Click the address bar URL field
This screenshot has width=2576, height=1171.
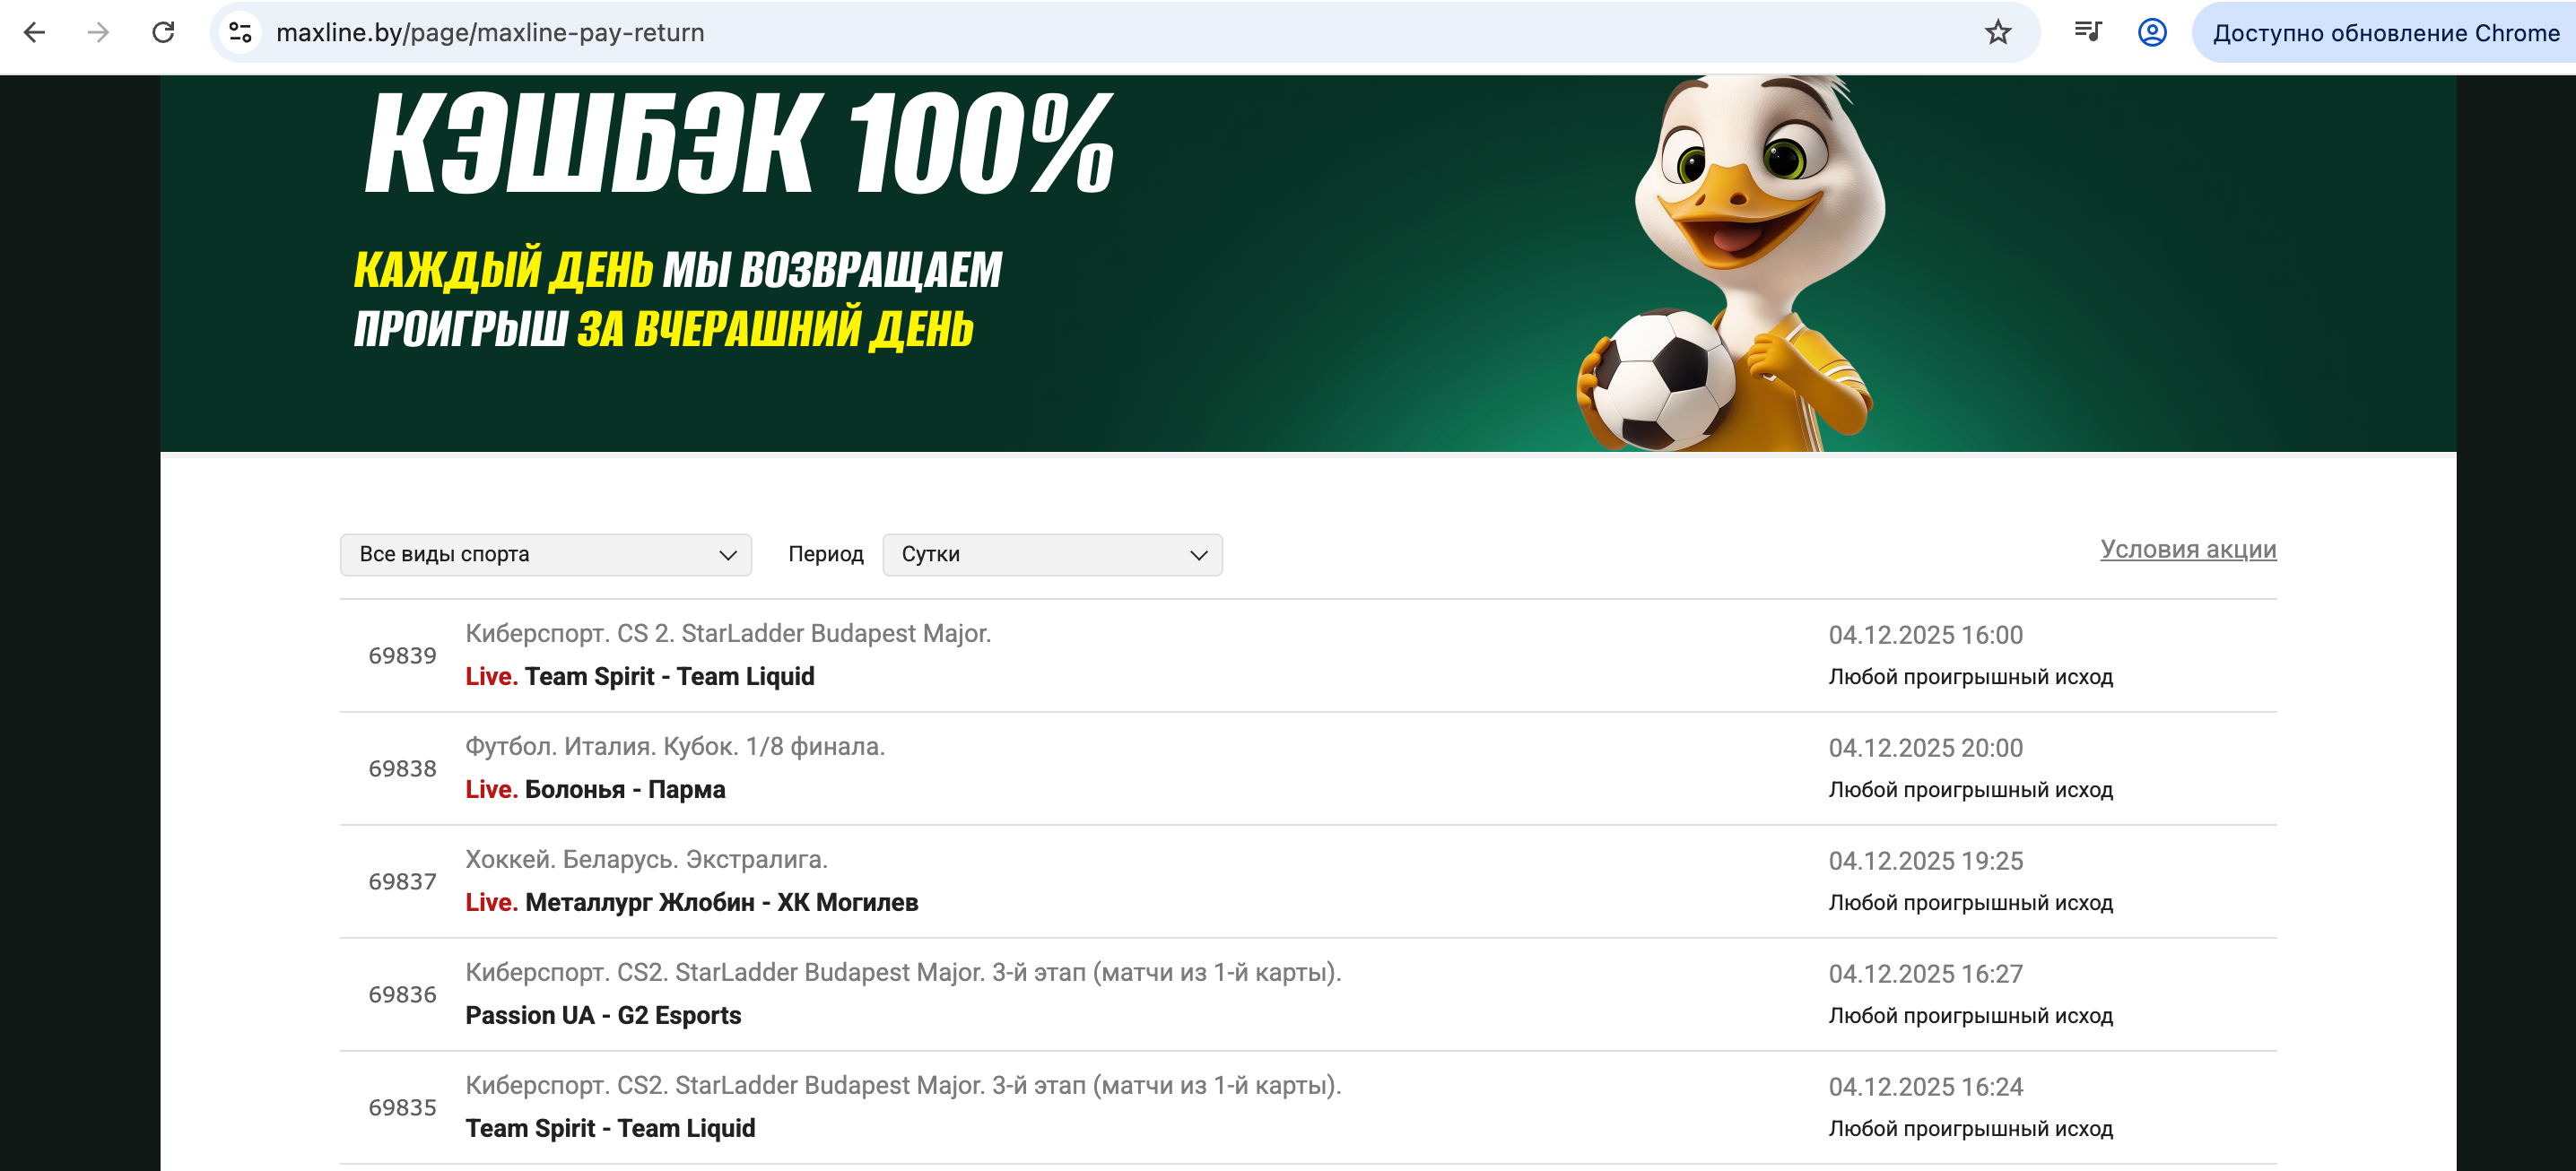point(1120,32)
